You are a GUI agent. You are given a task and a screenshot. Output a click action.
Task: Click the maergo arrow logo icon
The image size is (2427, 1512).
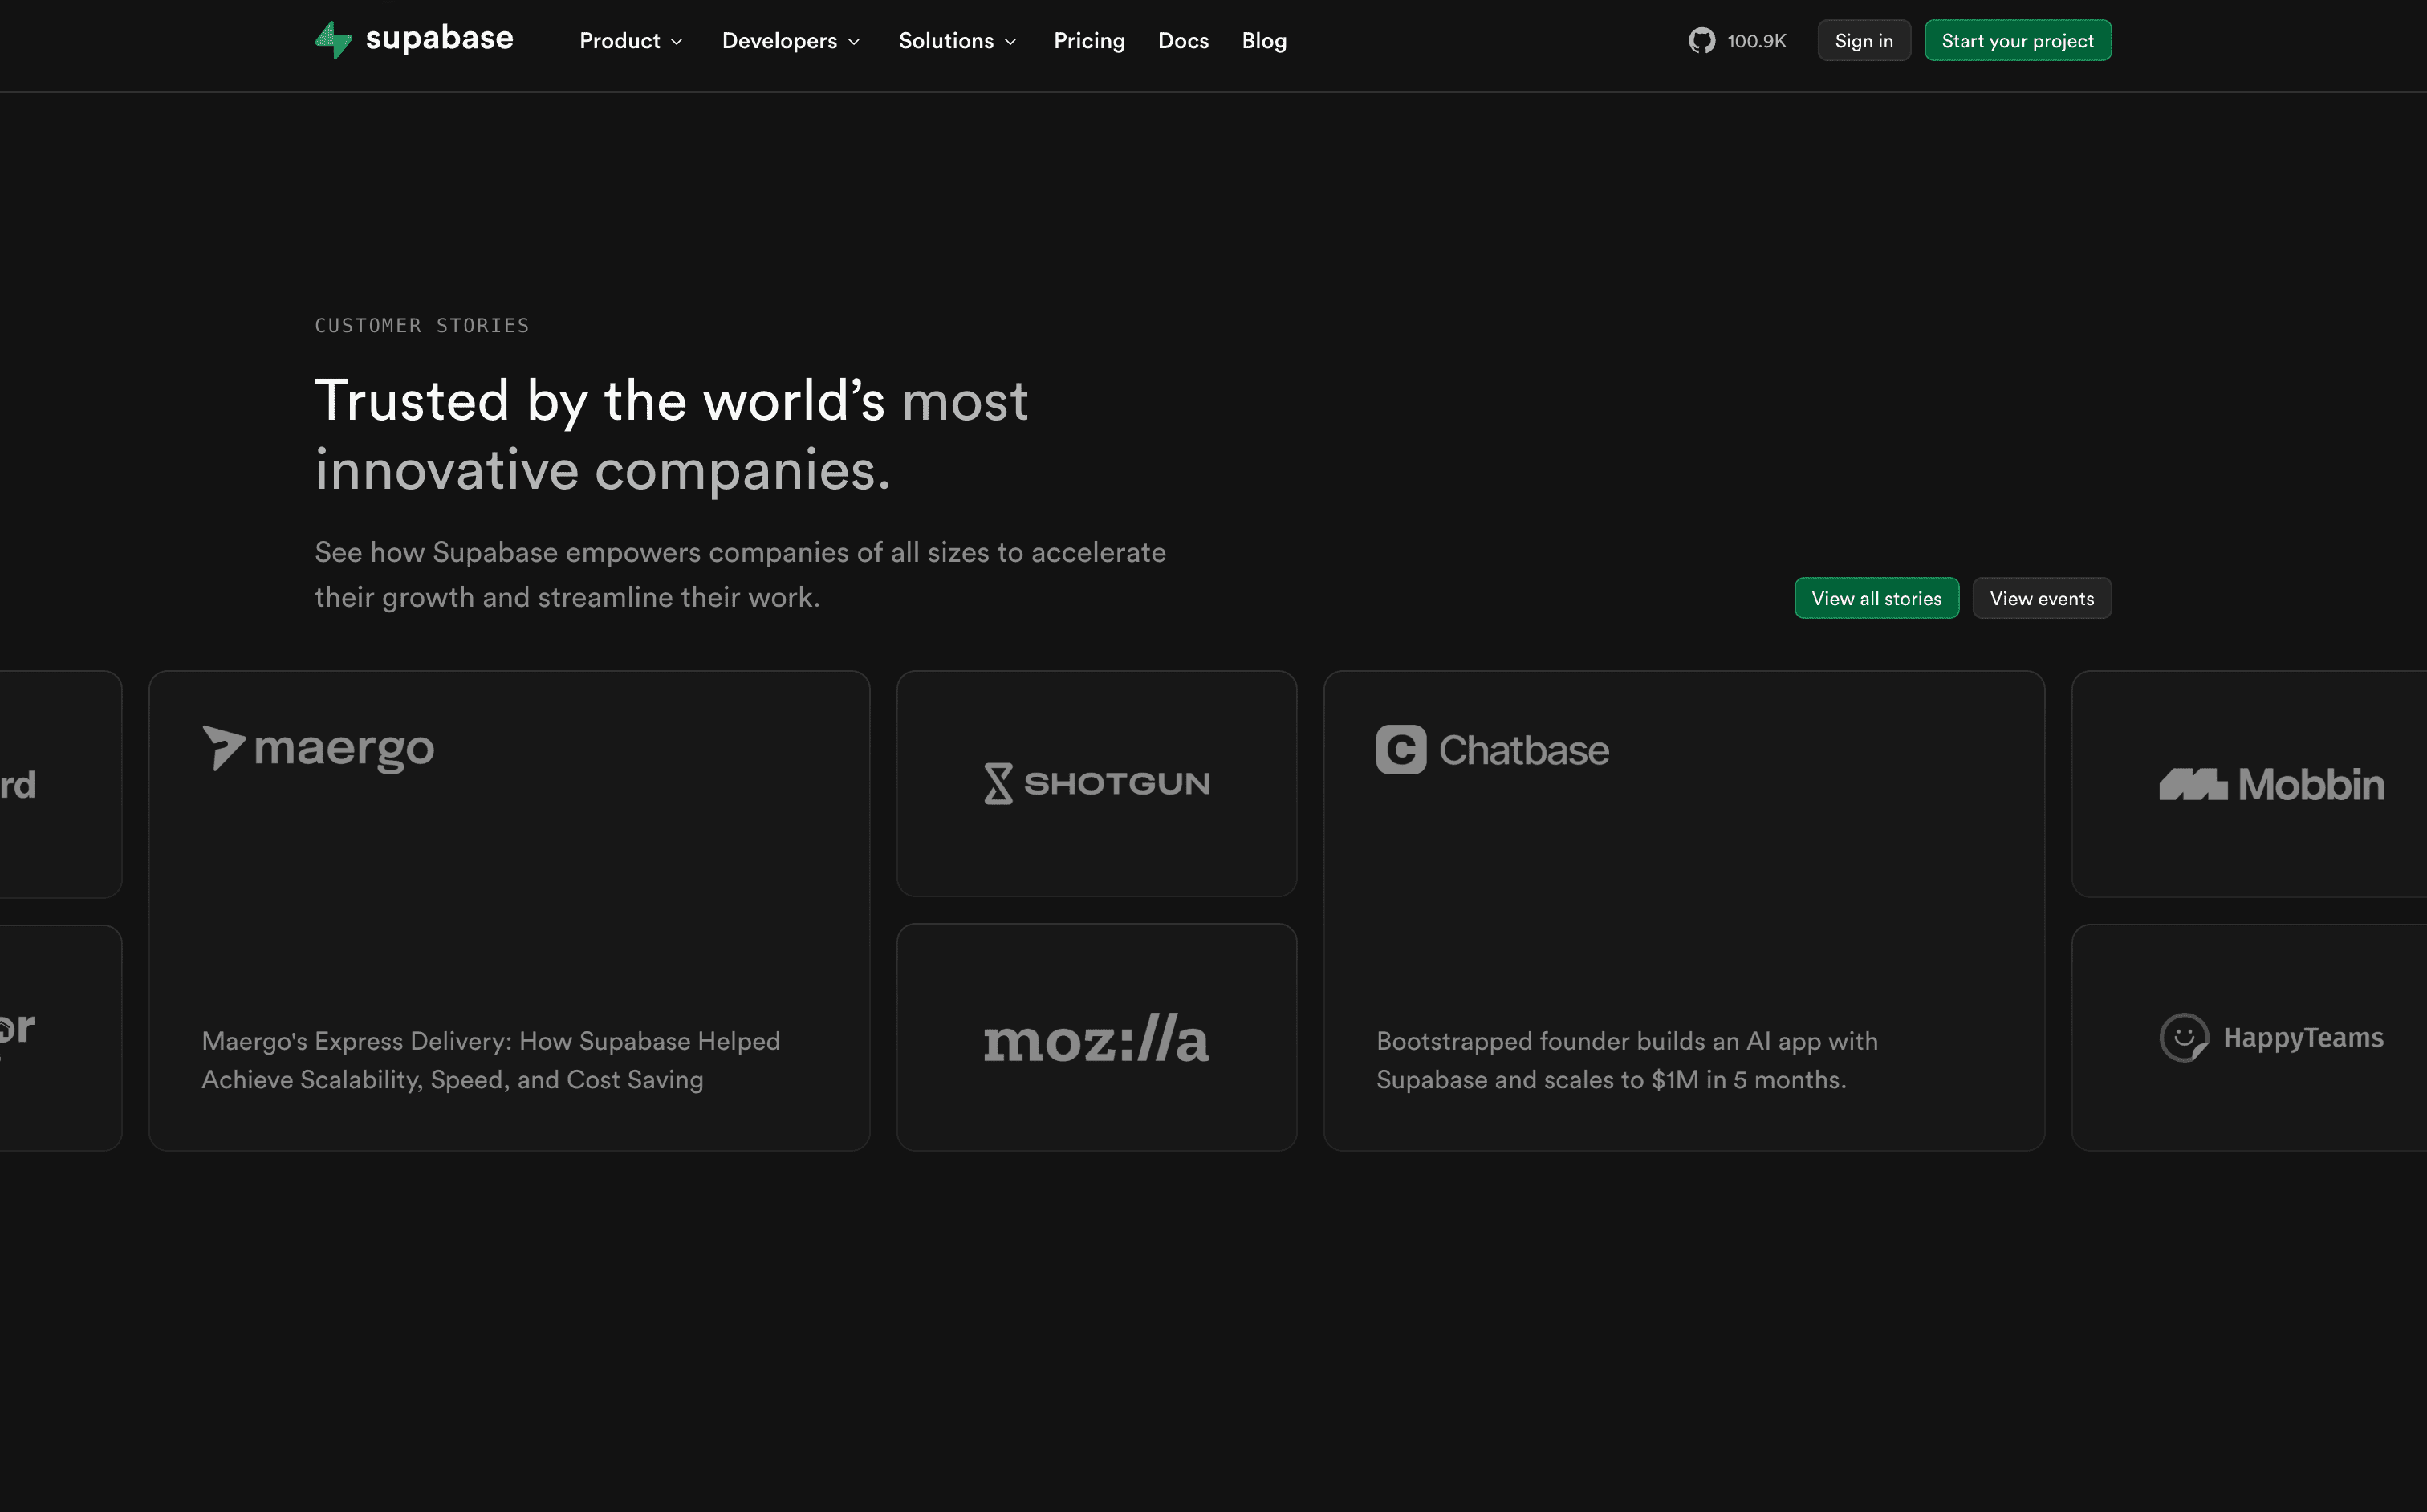pos(223,748)
